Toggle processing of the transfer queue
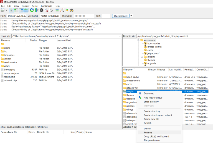This screenshot has width=213, height=143. pos(37,10)
